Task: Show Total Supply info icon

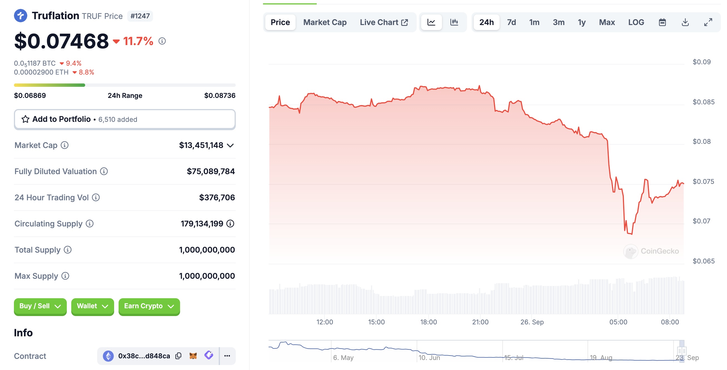Action: coord(68,250)
